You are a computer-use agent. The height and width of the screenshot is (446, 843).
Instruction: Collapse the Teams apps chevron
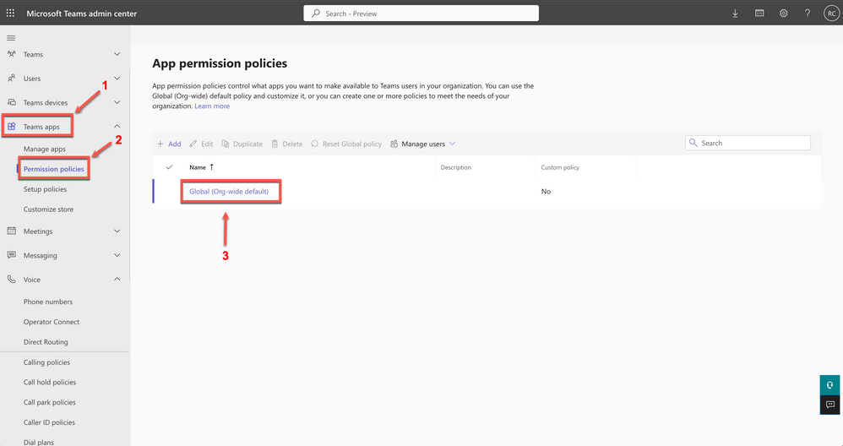click(117, 126)
